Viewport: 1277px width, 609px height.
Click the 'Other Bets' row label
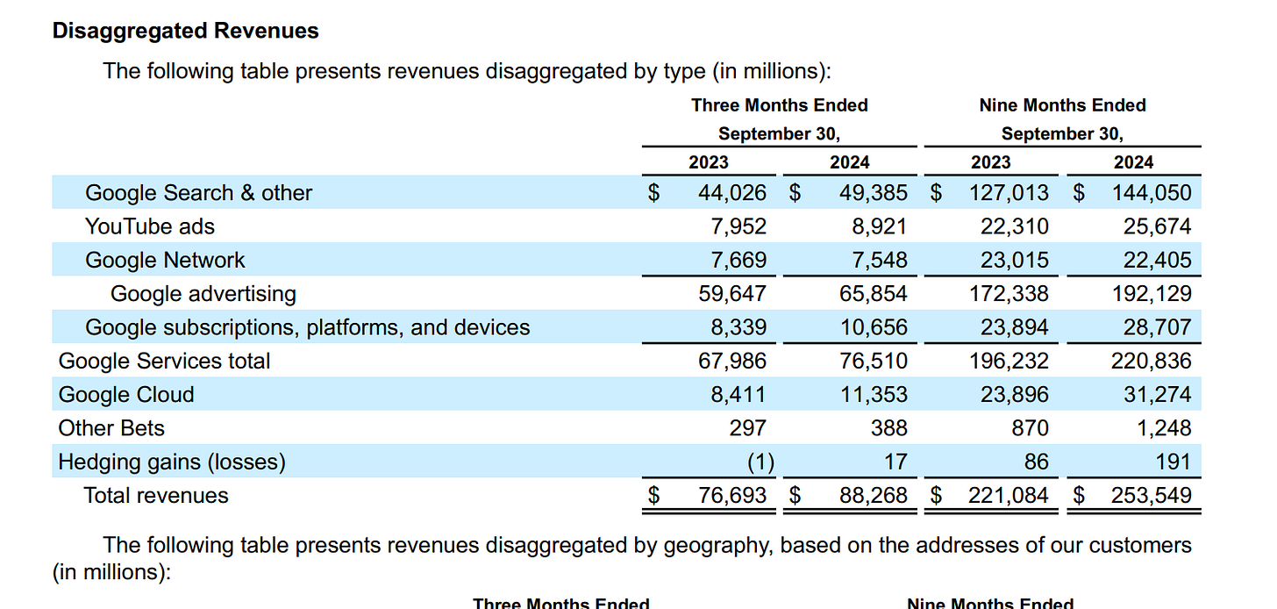(111, 428)
